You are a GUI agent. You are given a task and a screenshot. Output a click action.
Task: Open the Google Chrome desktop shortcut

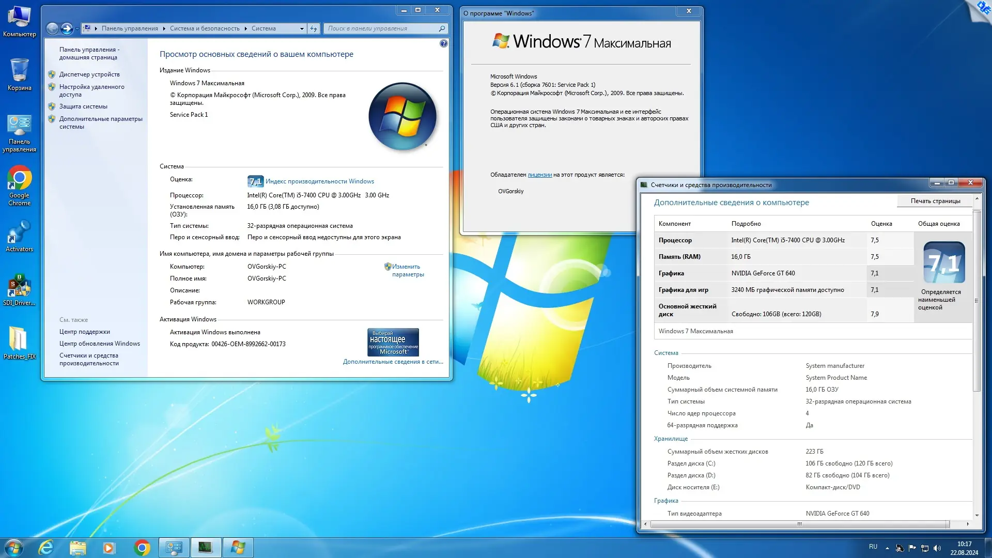pyautogui.click(x=19, y=179)
